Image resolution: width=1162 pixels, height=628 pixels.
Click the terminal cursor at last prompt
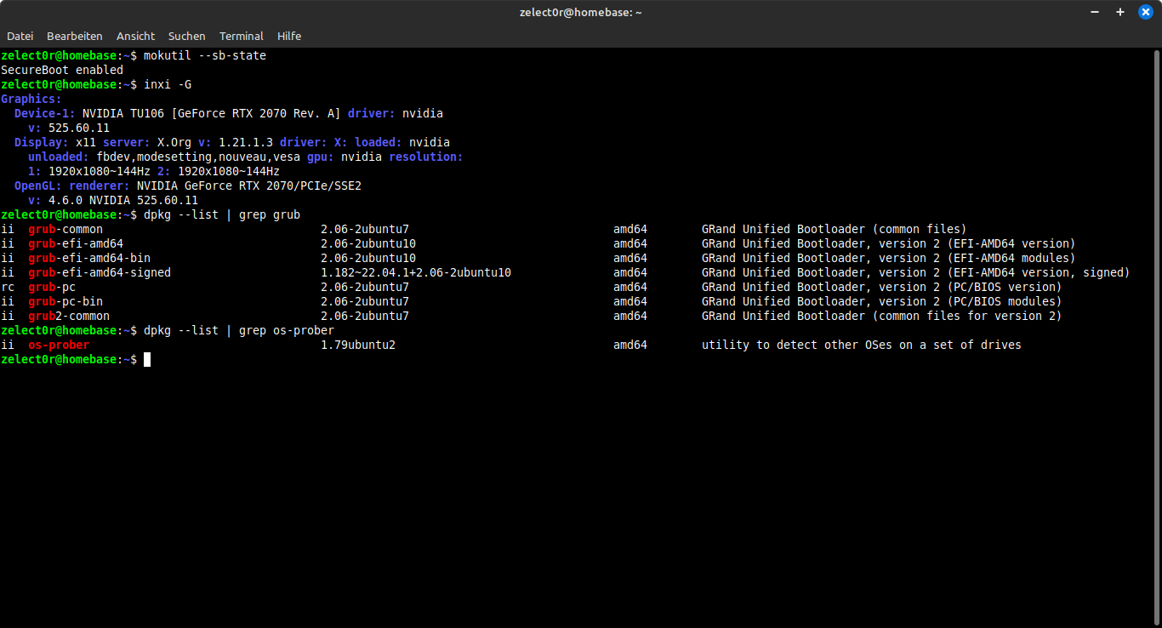(x=147, y=359)
